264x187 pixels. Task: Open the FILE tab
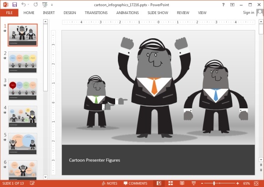(x=9, y=13)
